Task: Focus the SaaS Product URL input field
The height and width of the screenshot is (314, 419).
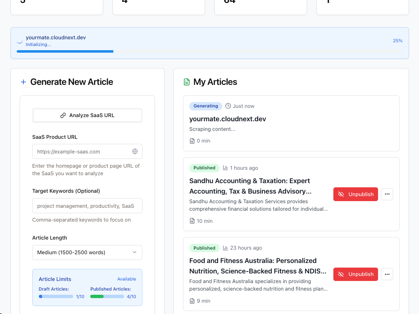Action: (x=87, y=151)
